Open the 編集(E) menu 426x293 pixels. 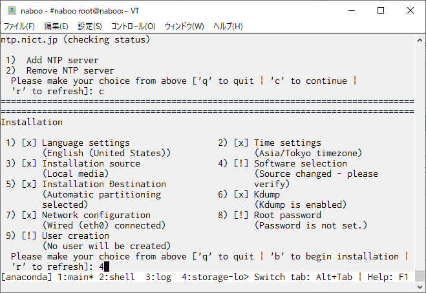tap(56, 26)
